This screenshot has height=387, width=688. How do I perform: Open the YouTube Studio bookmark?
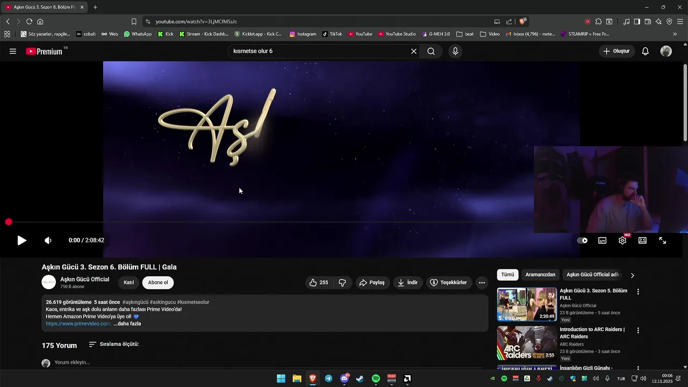click(397, 34)
